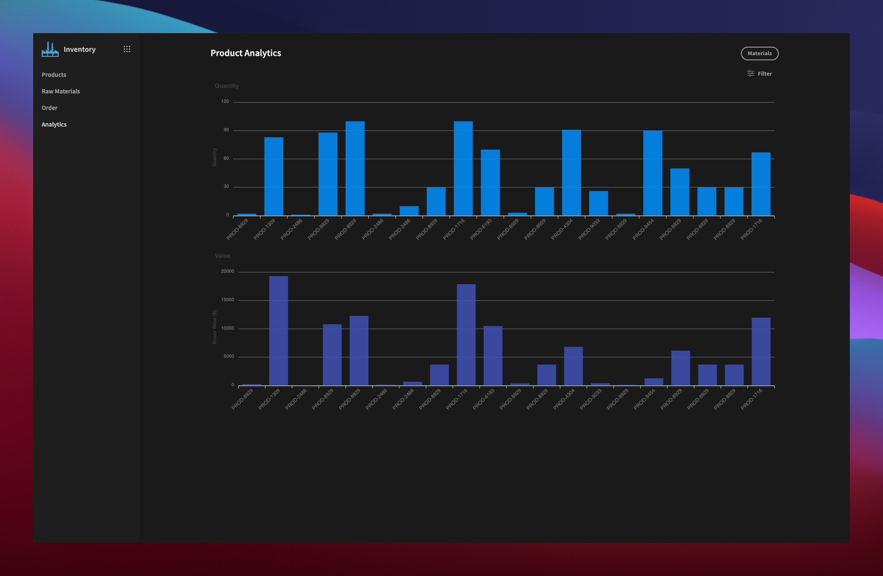This screenshot has height=576, width=883.
Task: Navigate to Products in the sidebar
Action: click(54, 74)
